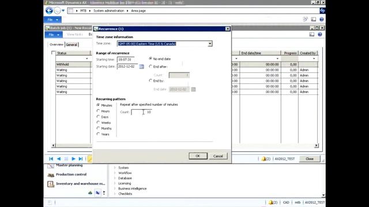Switch to the Overview tab

click(57, 45)
